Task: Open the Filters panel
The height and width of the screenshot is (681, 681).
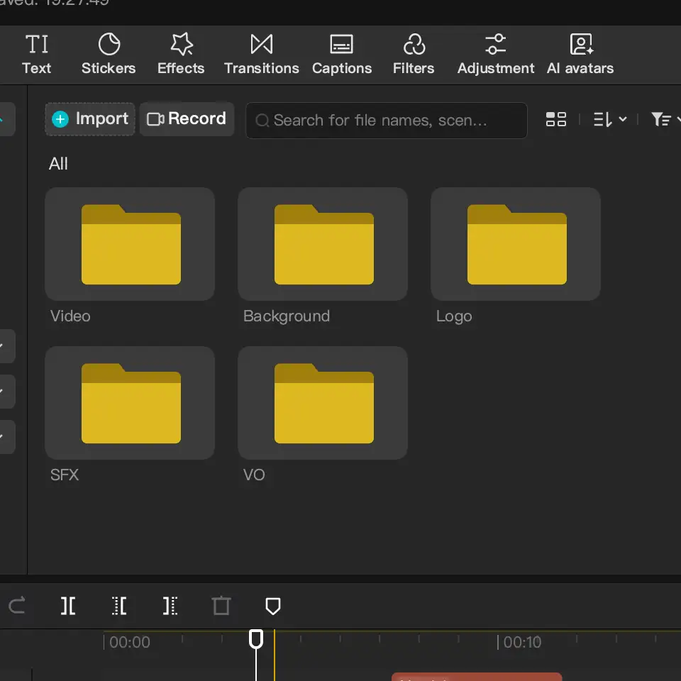Action: click(413, 54)
